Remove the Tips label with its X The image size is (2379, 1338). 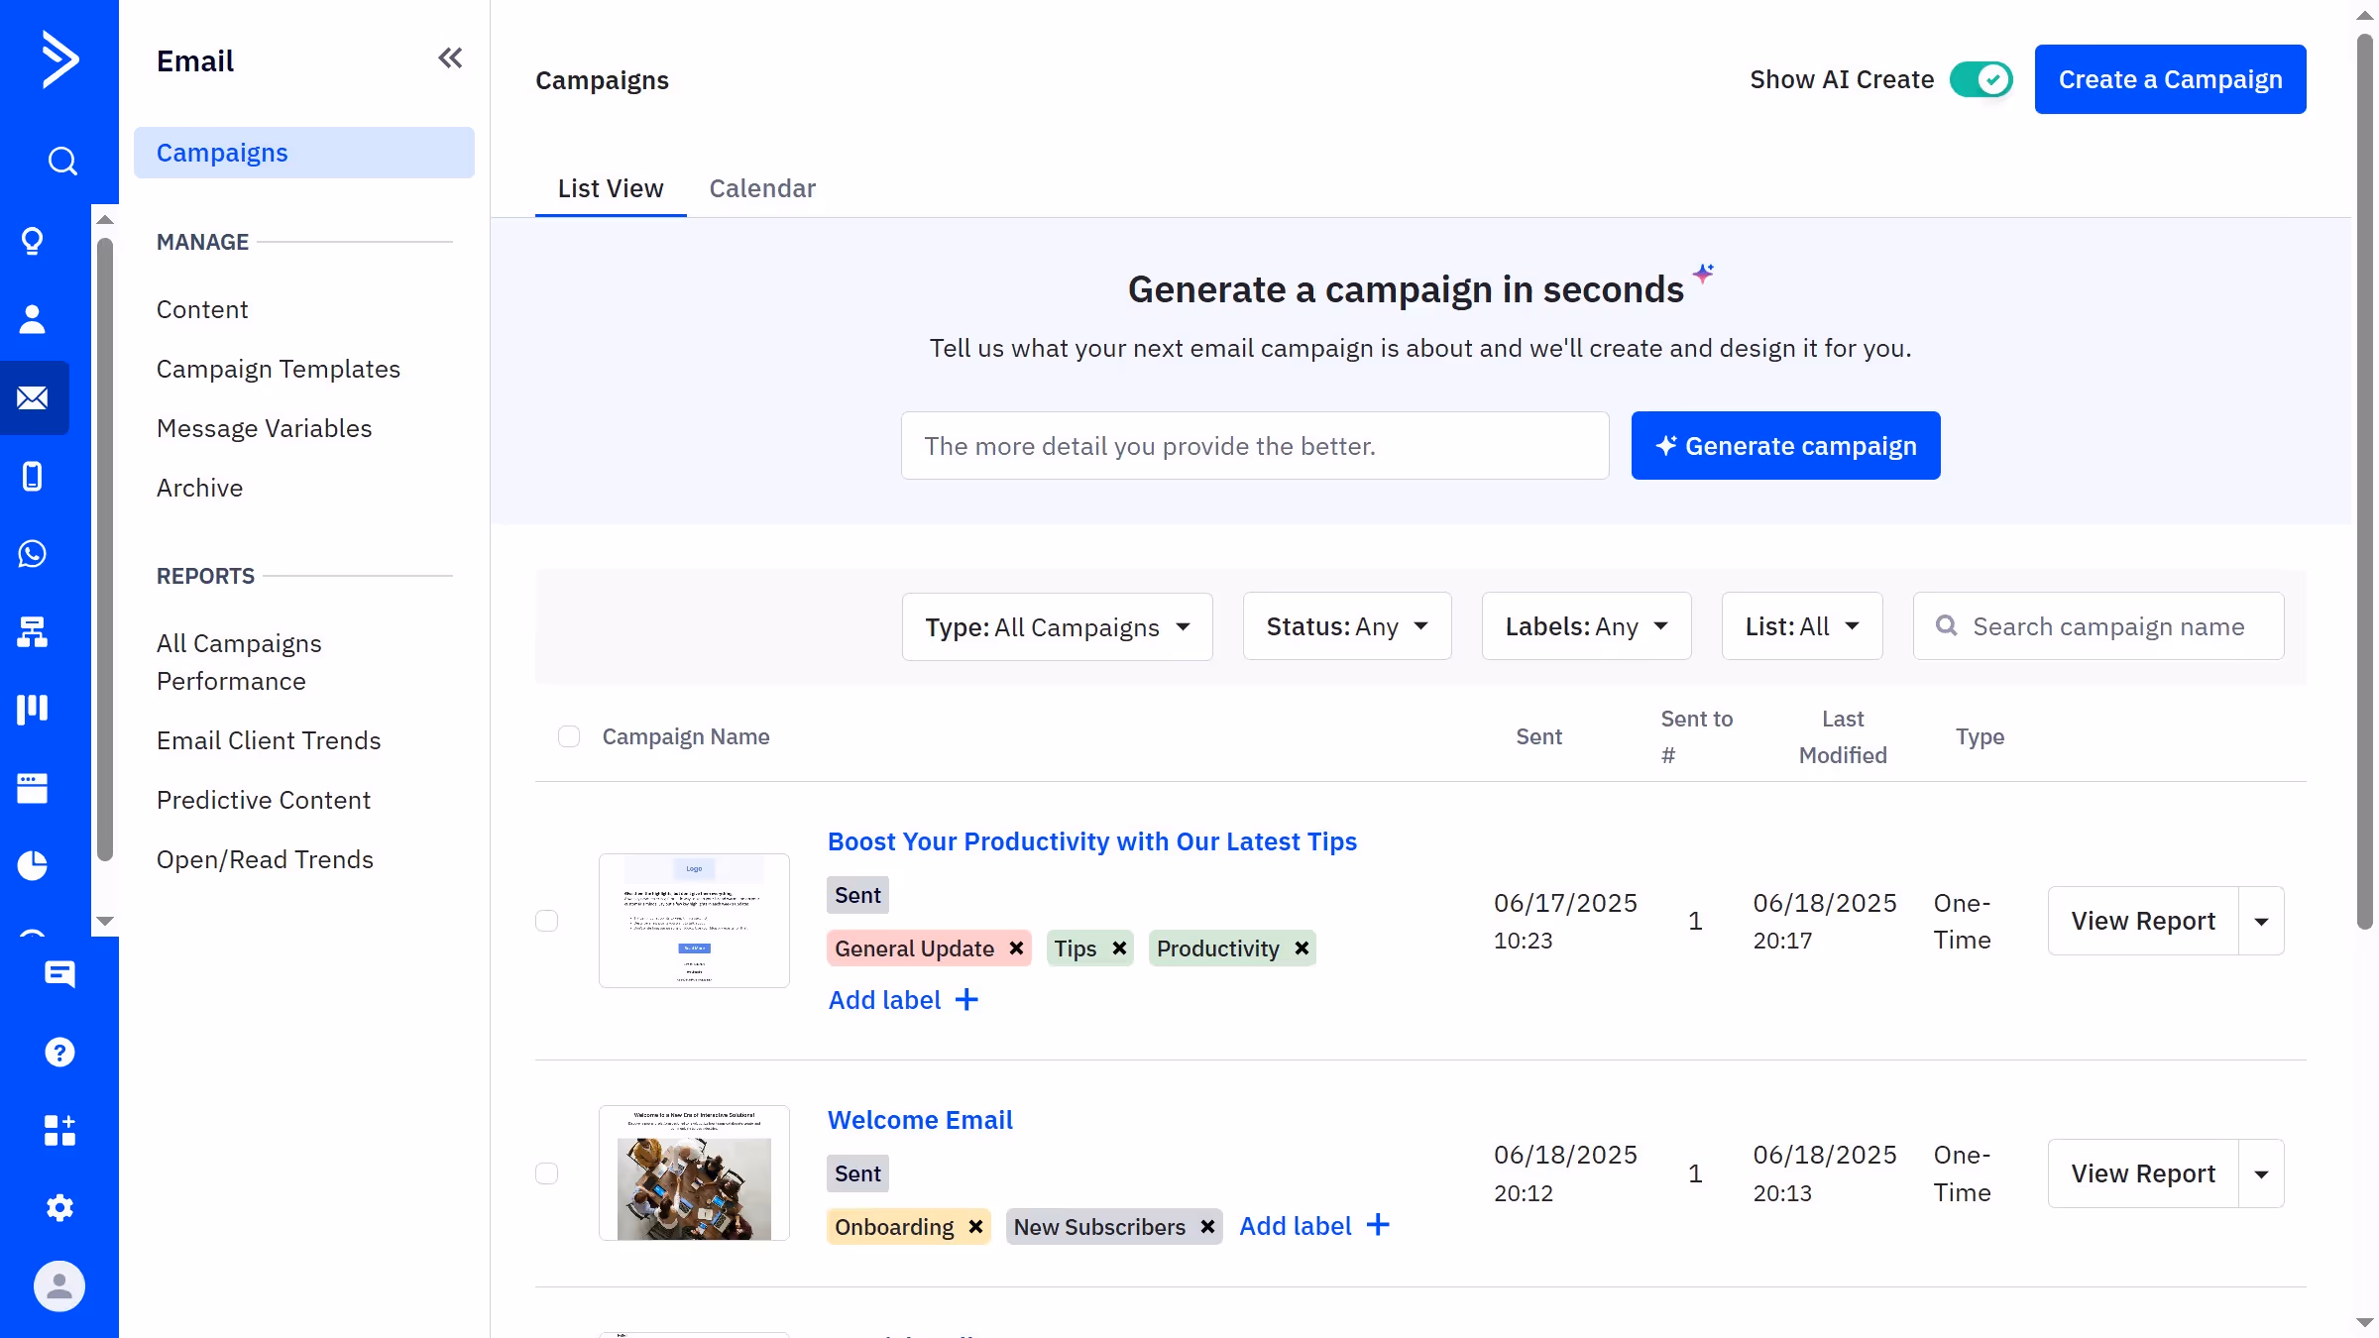[x=1119, y=948]
